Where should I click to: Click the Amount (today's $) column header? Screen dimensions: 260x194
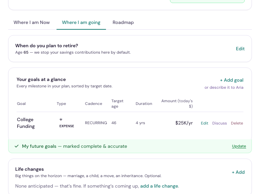coord(177,104)
